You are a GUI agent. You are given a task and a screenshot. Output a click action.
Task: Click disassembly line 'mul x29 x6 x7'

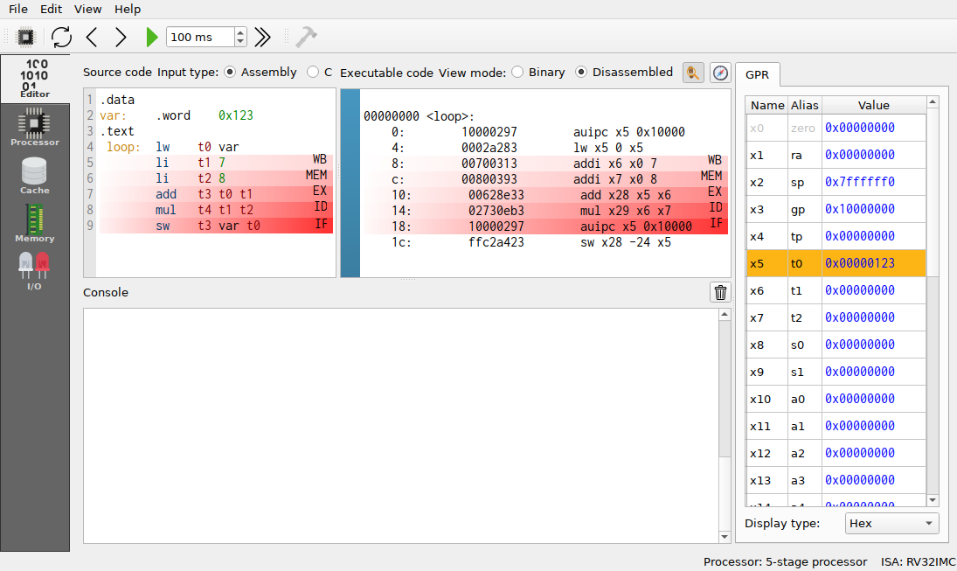[x=545, y=211]
